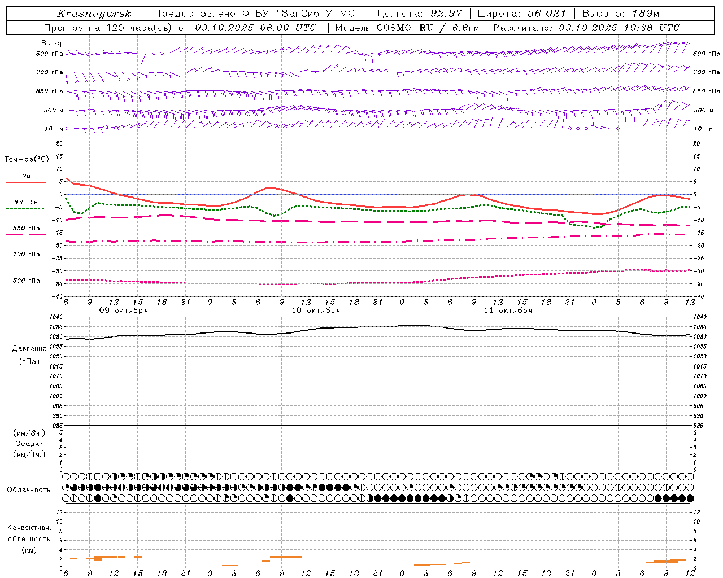Image resolution: width=723 pixels, height=578 pixels.
Task: Click the 'Тем-ра(°C)' temperature panel label
Action: pos(27,160)
